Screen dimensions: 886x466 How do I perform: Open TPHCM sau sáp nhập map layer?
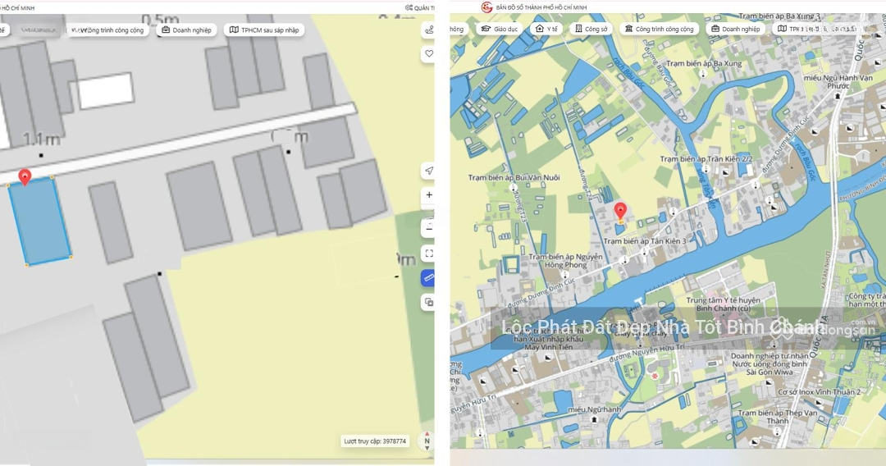[x=264, y=30]
